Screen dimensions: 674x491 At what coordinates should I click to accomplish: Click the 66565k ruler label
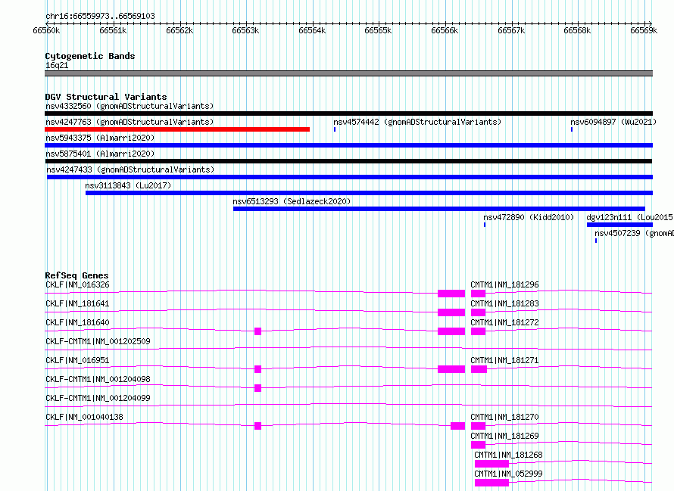pos(378,30)
